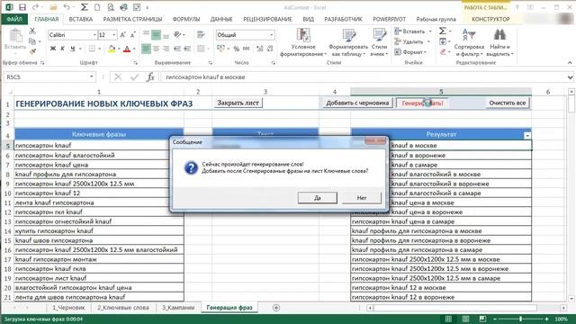576x324 pixels.
Task: Click Да in the Сообщение dialog
Action: tap(318, 198)
